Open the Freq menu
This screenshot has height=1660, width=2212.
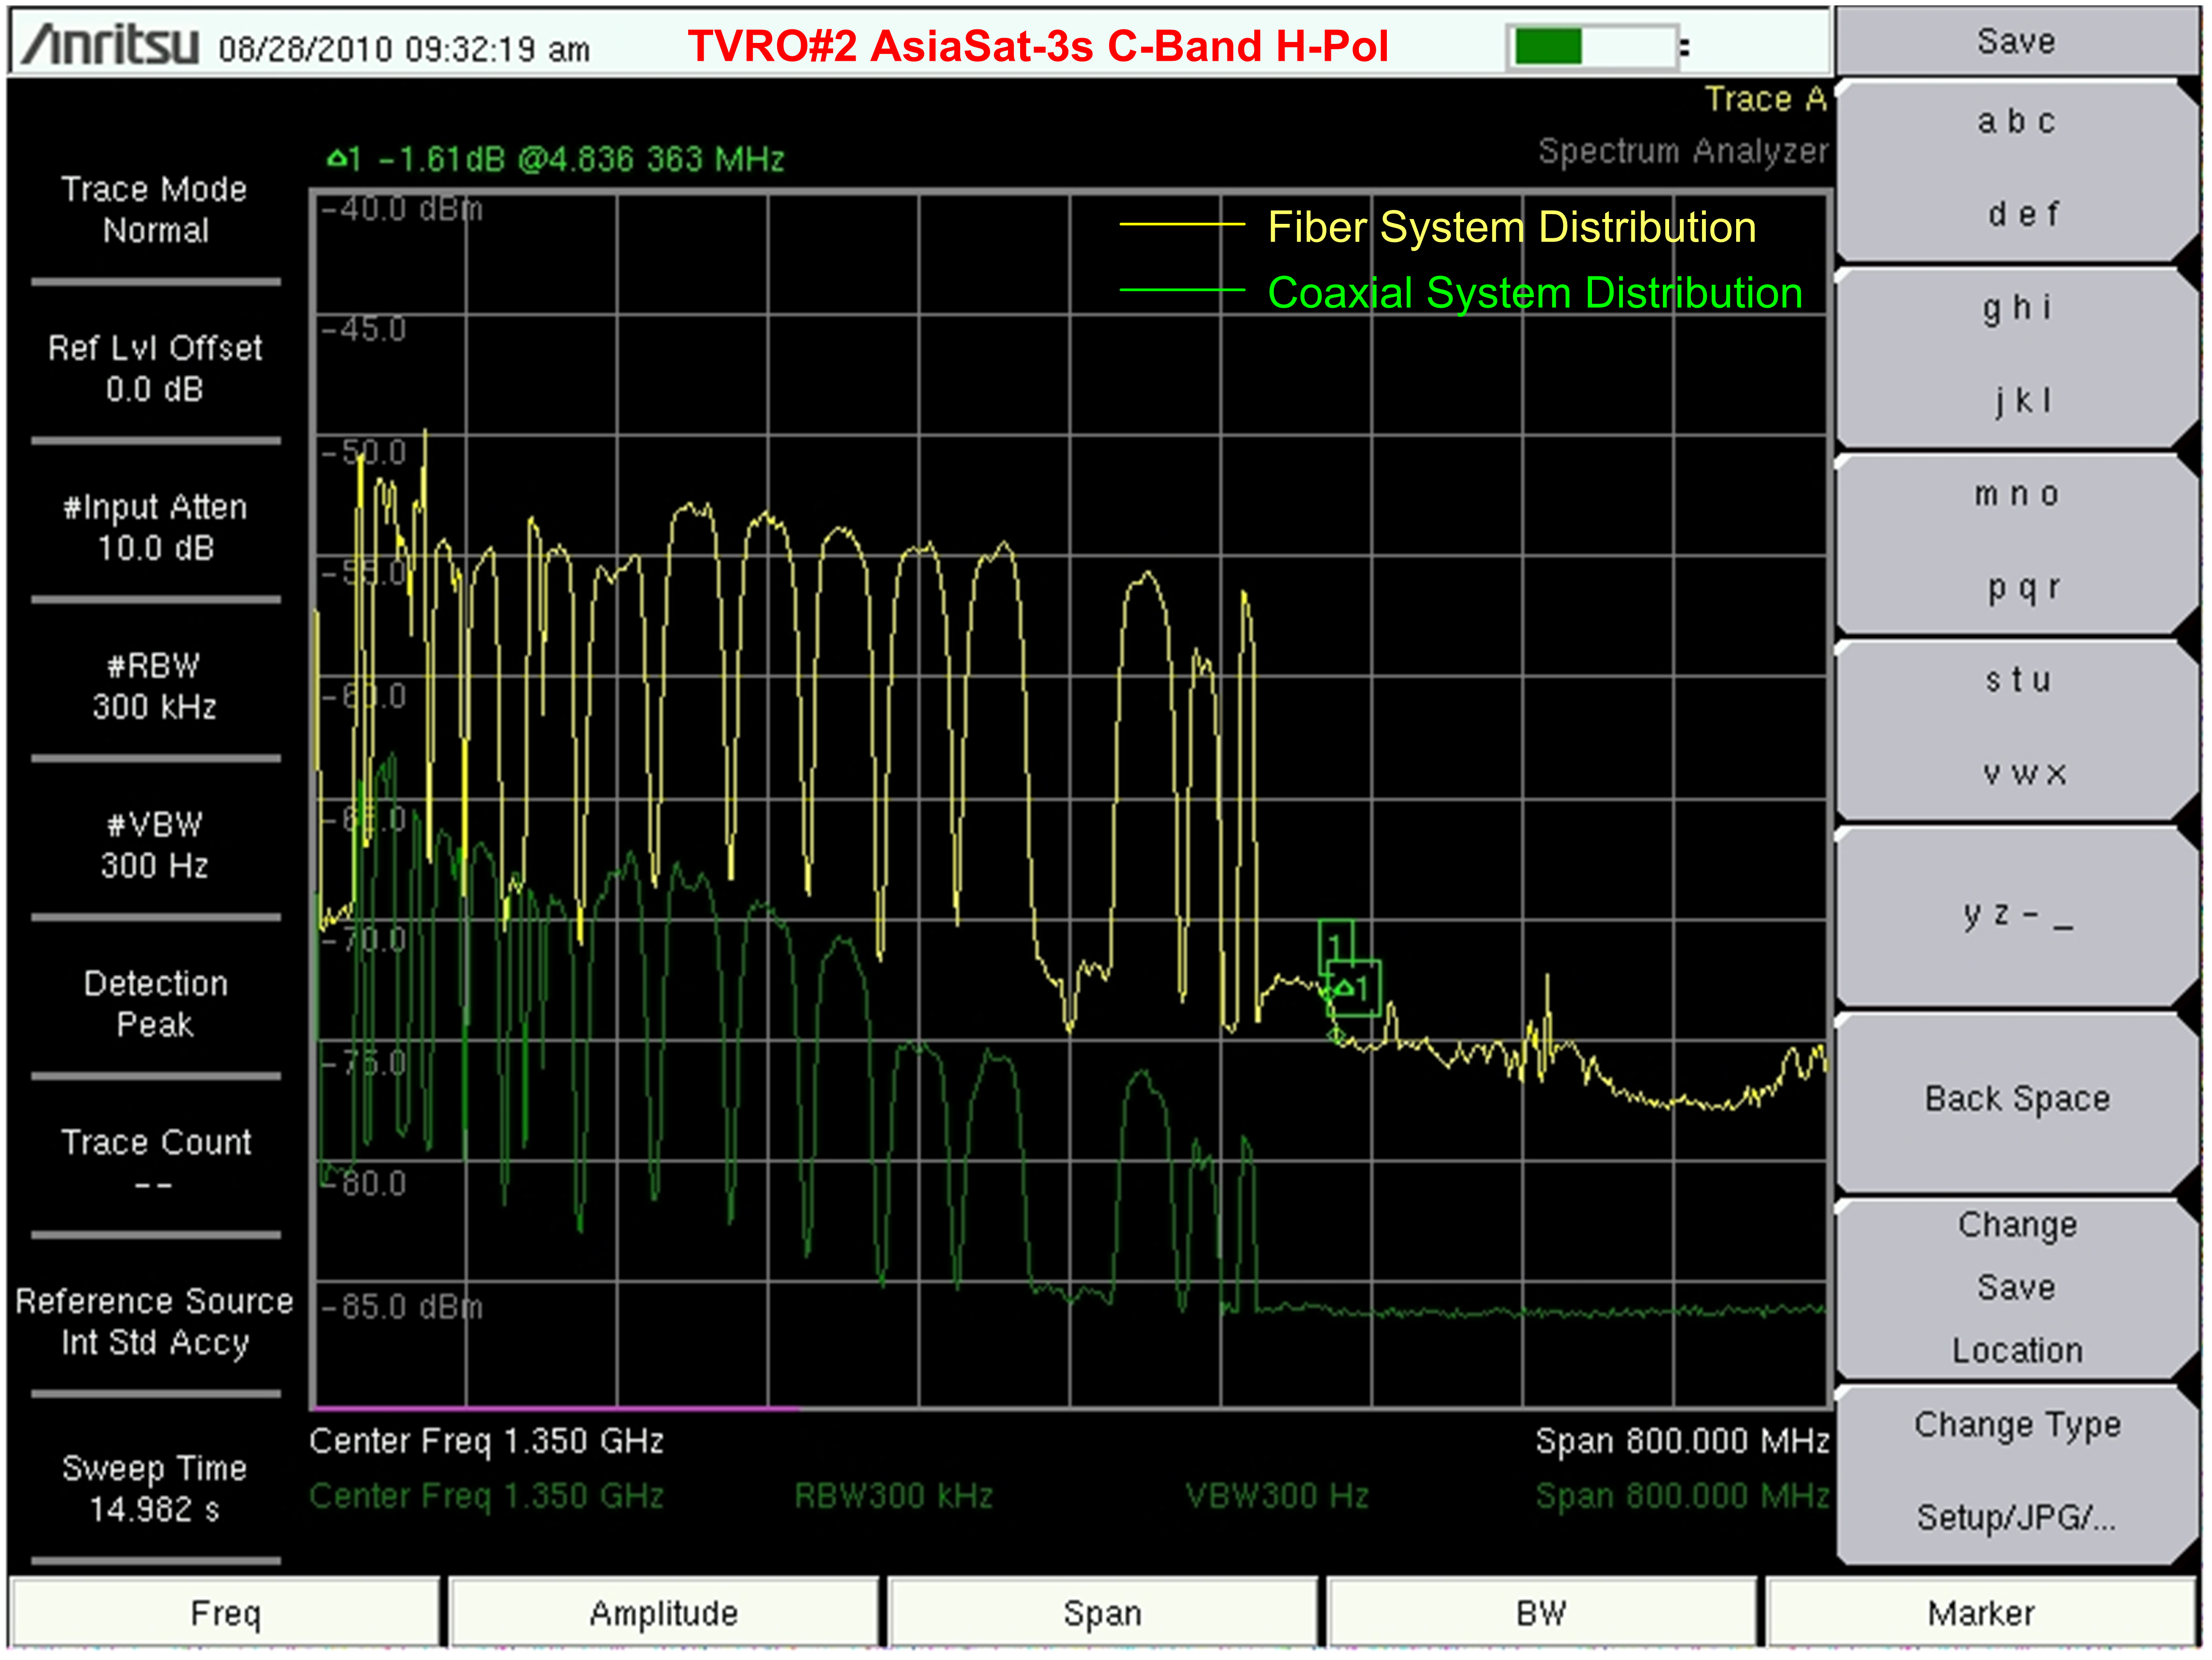click(x=225, y=1613)
